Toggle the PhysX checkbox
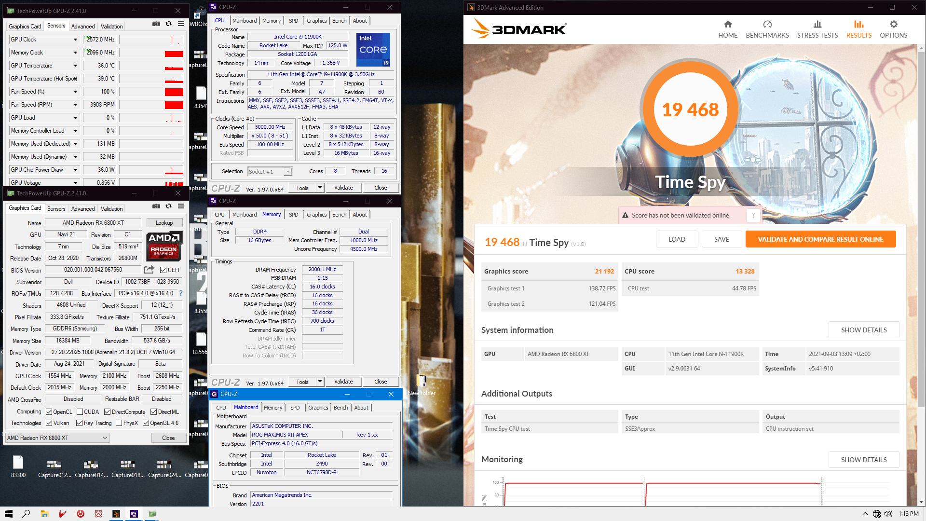The width and height of the screenshot is (926, 521). [x=119, y=423]
